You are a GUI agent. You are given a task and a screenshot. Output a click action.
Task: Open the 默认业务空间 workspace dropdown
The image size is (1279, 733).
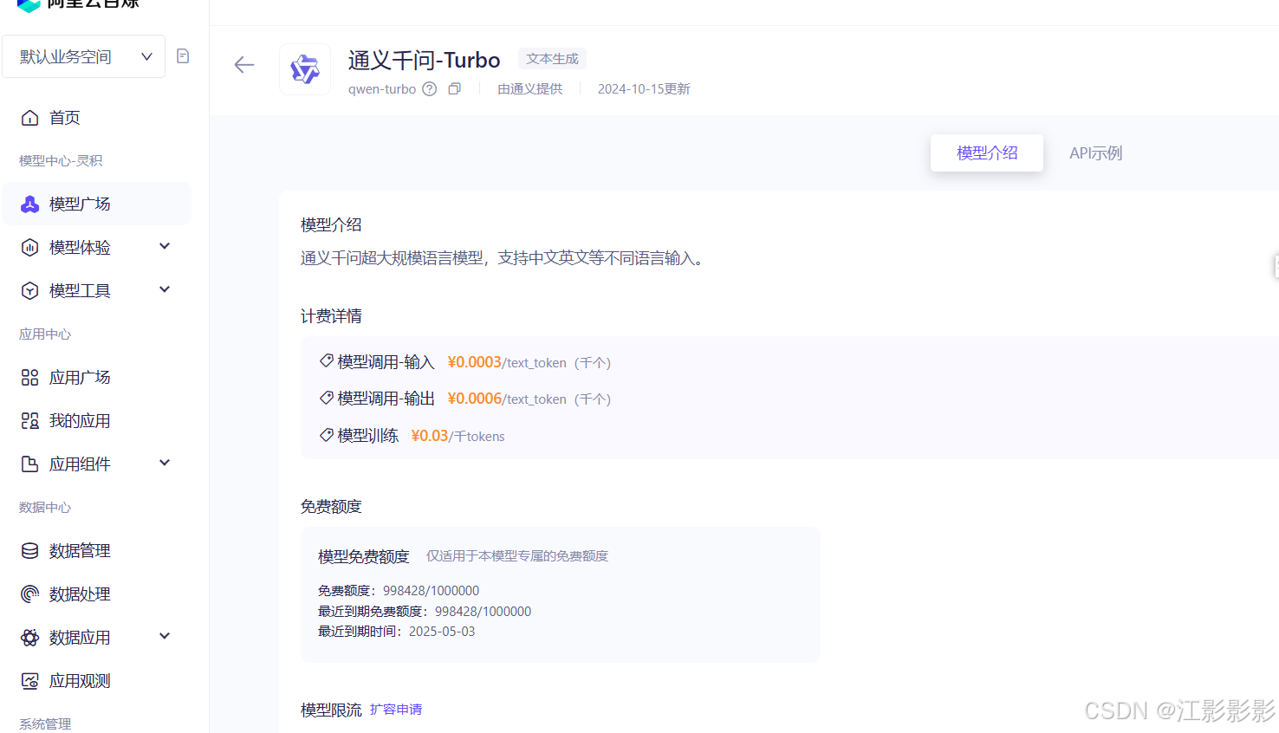click(x=84, y=56)
